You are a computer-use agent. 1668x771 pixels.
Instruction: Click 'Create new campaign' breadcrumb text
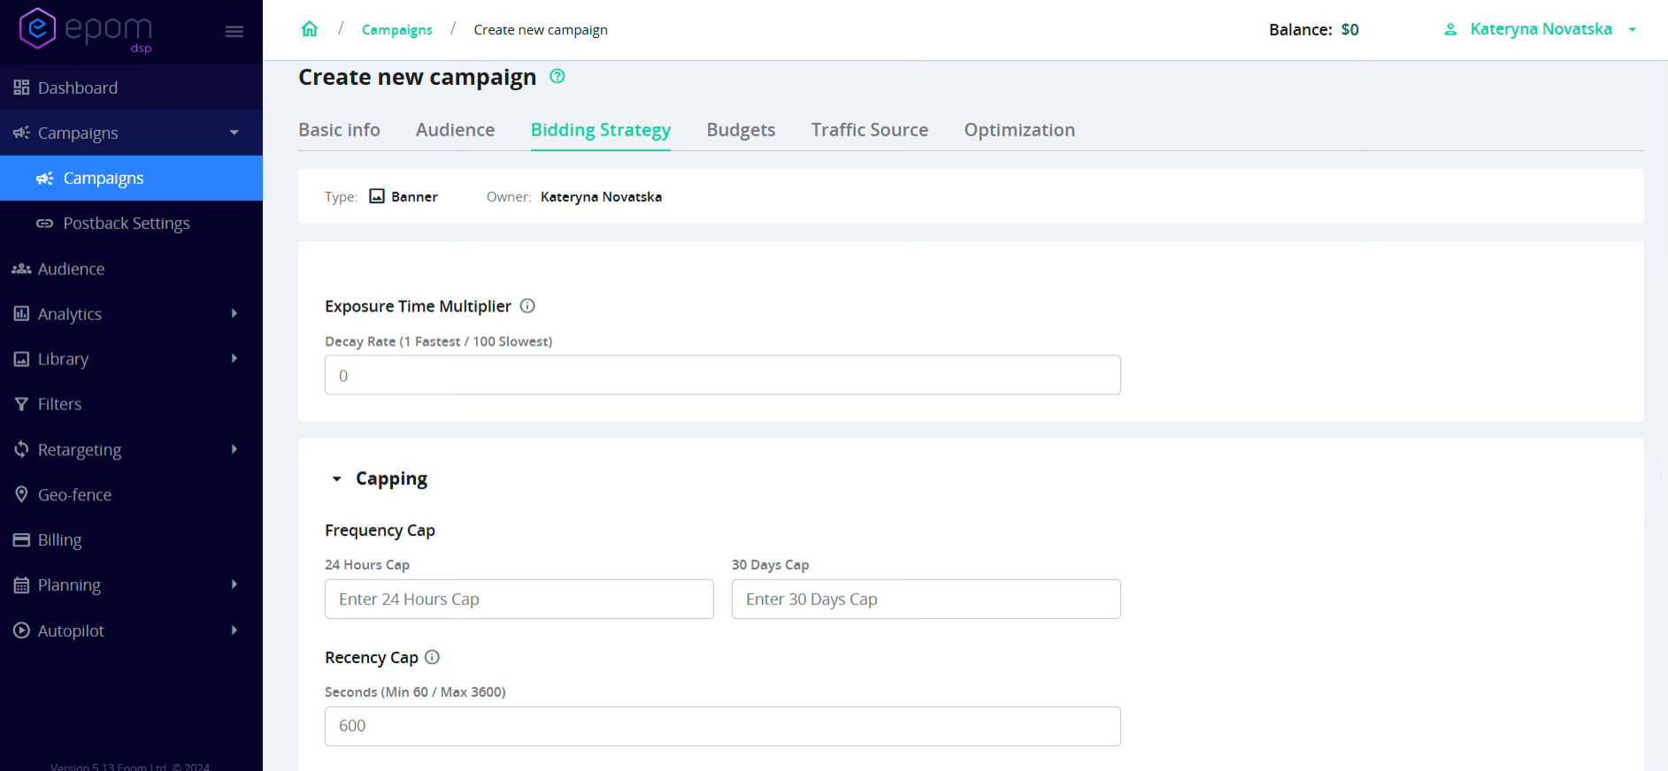541,29
